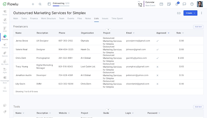207x118 pixels.
Task: Open CRM in the left sidebar
Action: click(x=5, y=29)
